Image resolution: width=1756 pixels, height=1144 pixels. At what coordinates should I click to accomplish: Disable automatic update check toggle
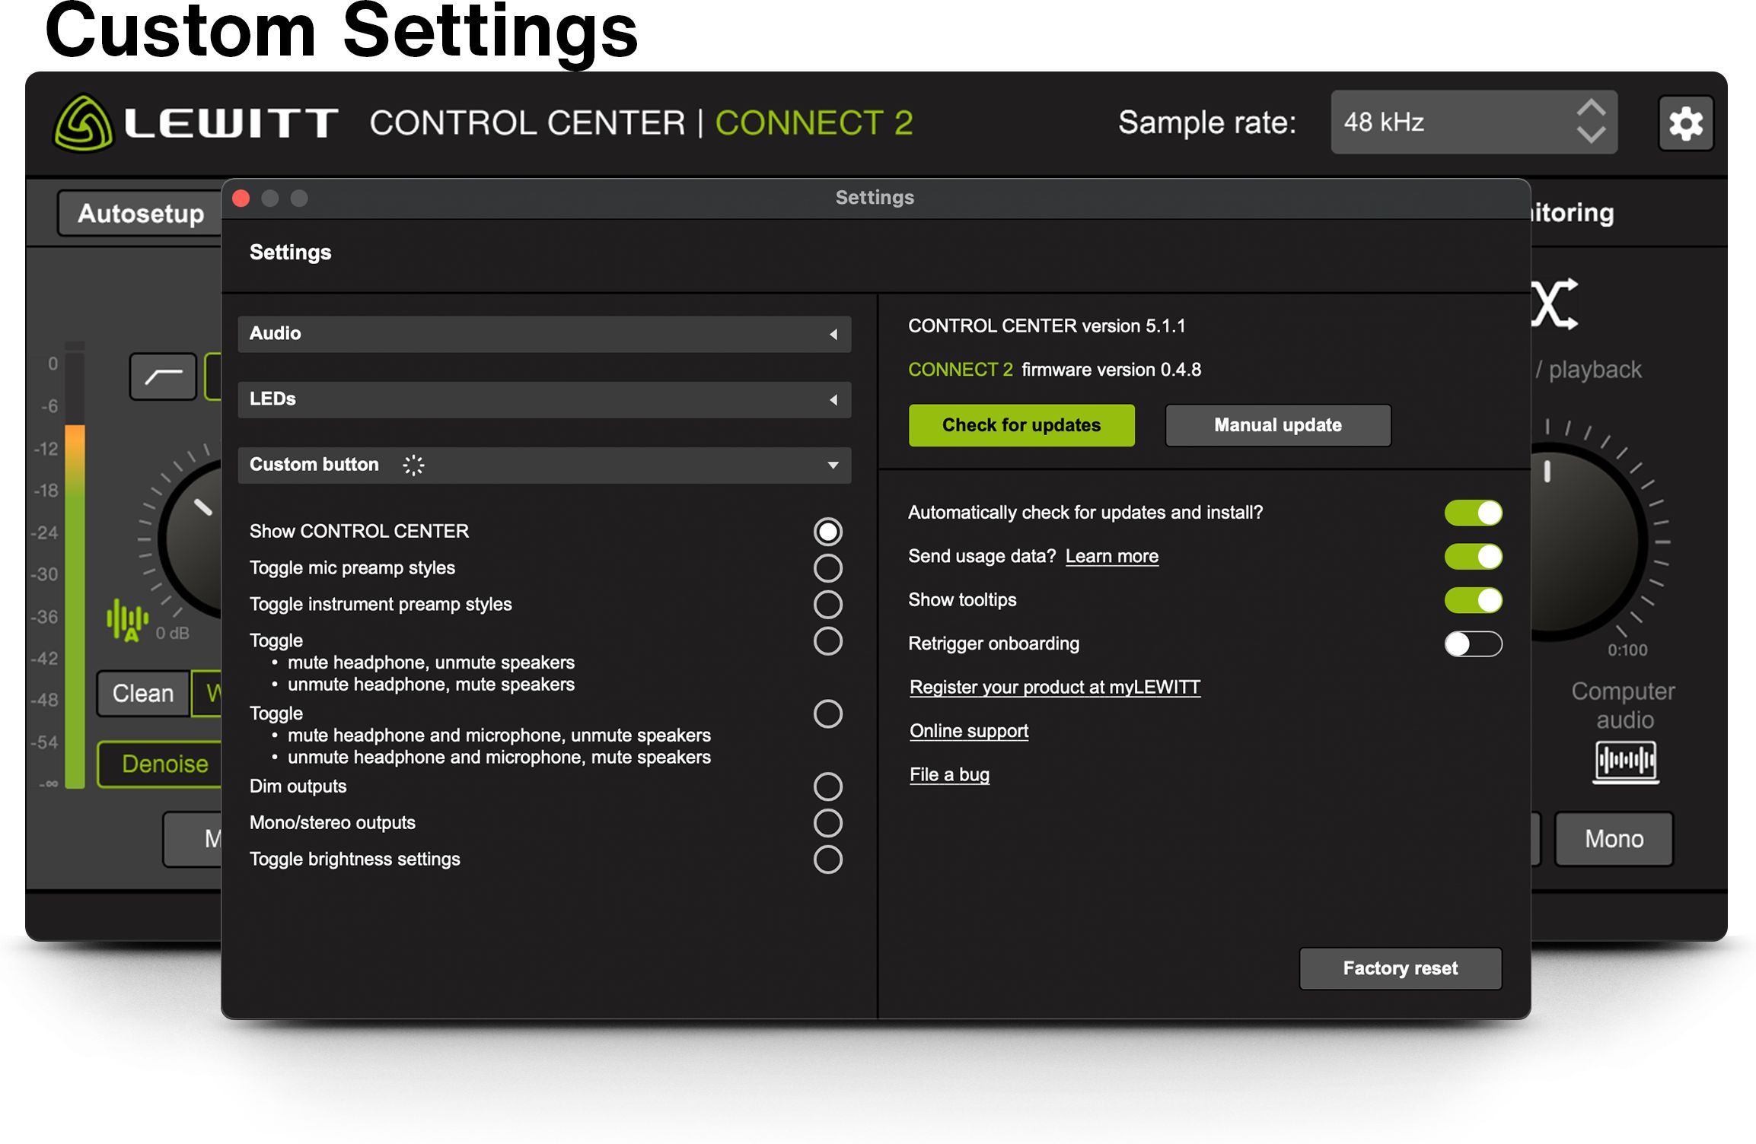(1472, 513)
